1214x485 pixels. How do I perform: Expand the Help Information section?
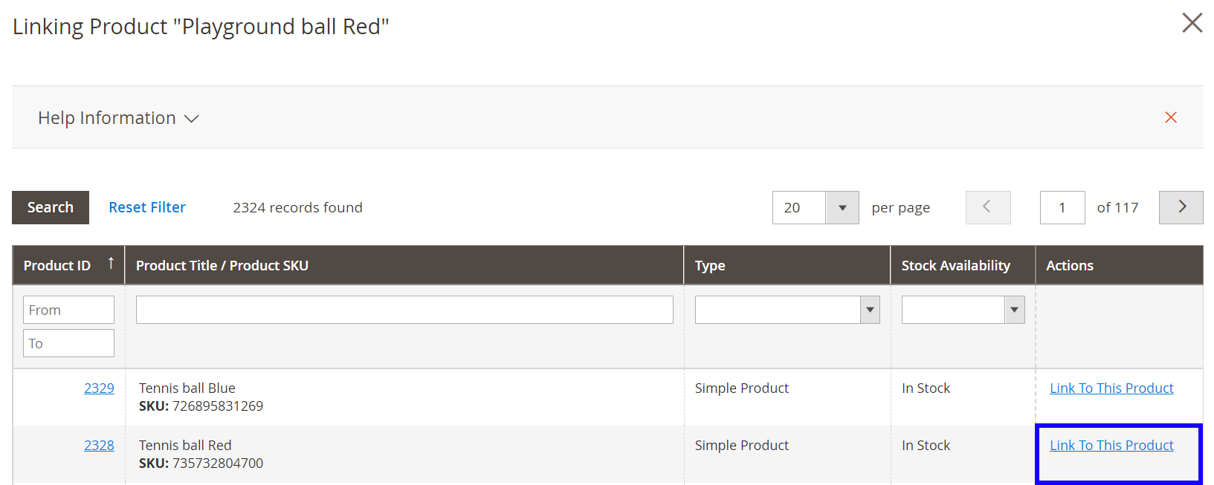pos(118,118)
